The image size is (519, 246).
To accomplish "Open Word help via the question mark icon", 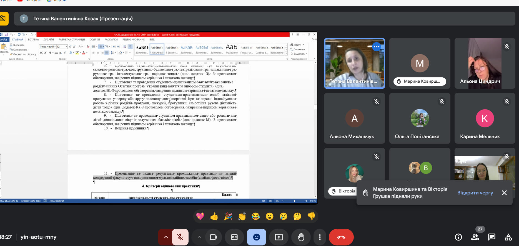I will (292, 35).
